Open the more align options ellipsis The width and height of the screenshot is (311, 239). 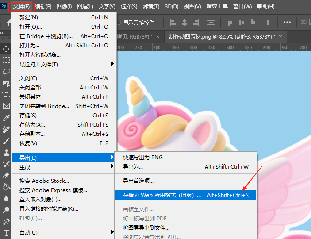pos(287,22)
